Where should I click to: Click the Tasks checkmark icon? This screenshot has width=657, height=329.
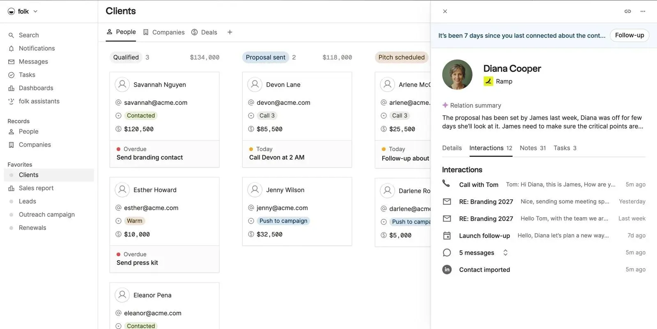(x=11, y=75)
